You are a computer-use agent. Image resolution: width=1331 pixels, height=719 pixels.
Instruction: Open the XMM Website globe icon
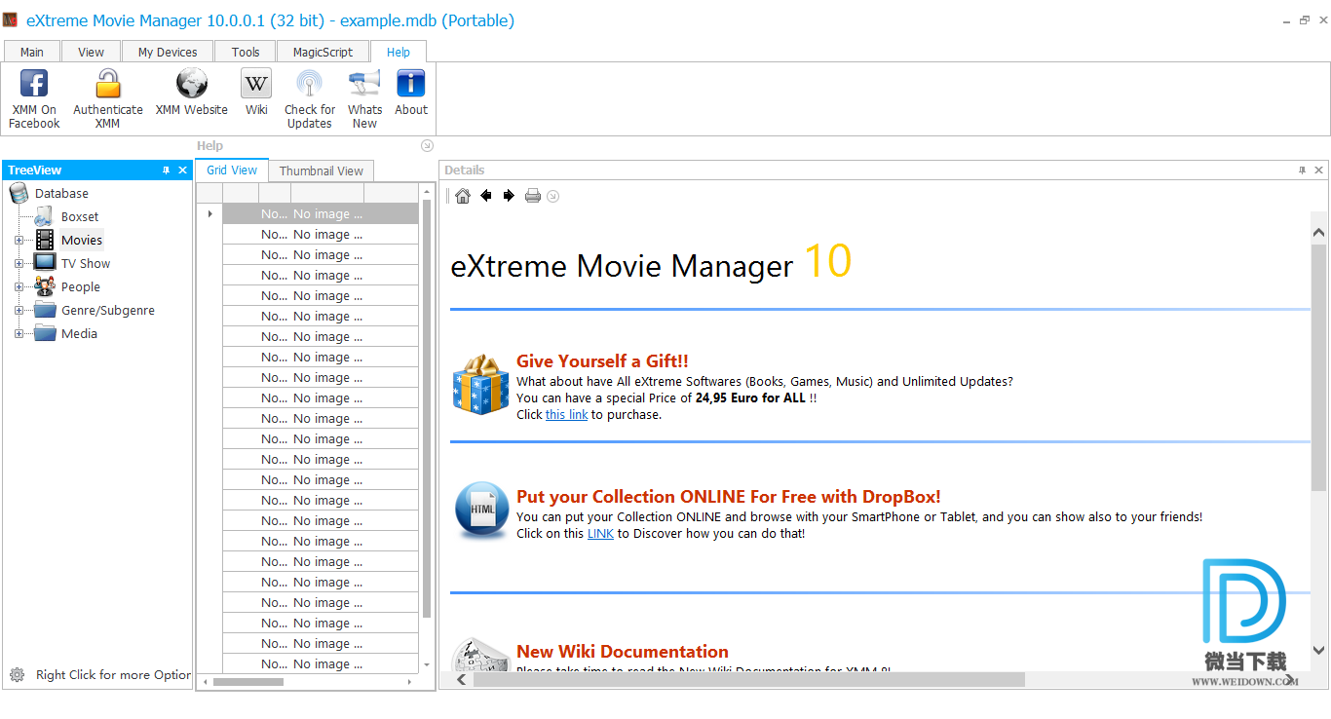[192, 83]
